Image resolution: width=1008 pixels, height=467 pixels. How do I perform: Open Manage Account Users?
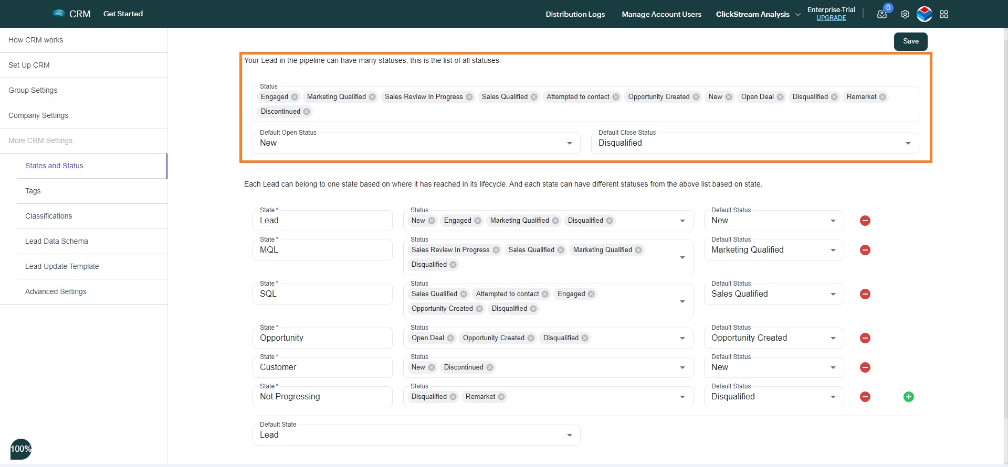coord(661,14)
